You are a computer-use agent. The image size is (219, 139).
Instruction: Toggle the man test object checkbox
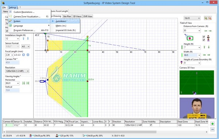click(204, 37)
